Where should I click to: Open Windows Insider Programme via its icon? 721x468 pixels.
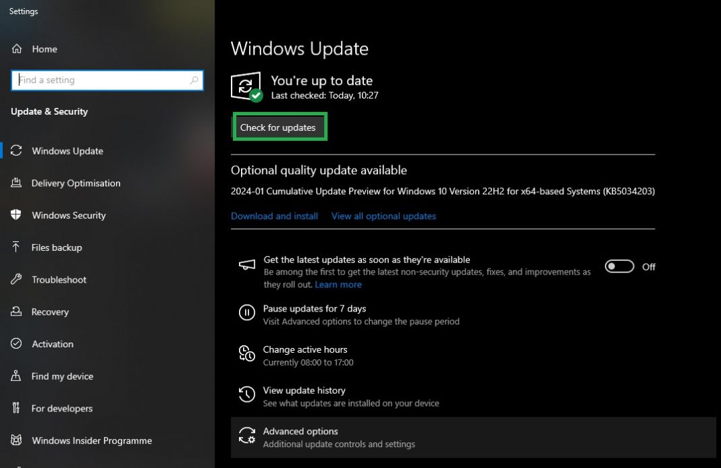click(x=17, y=440)
